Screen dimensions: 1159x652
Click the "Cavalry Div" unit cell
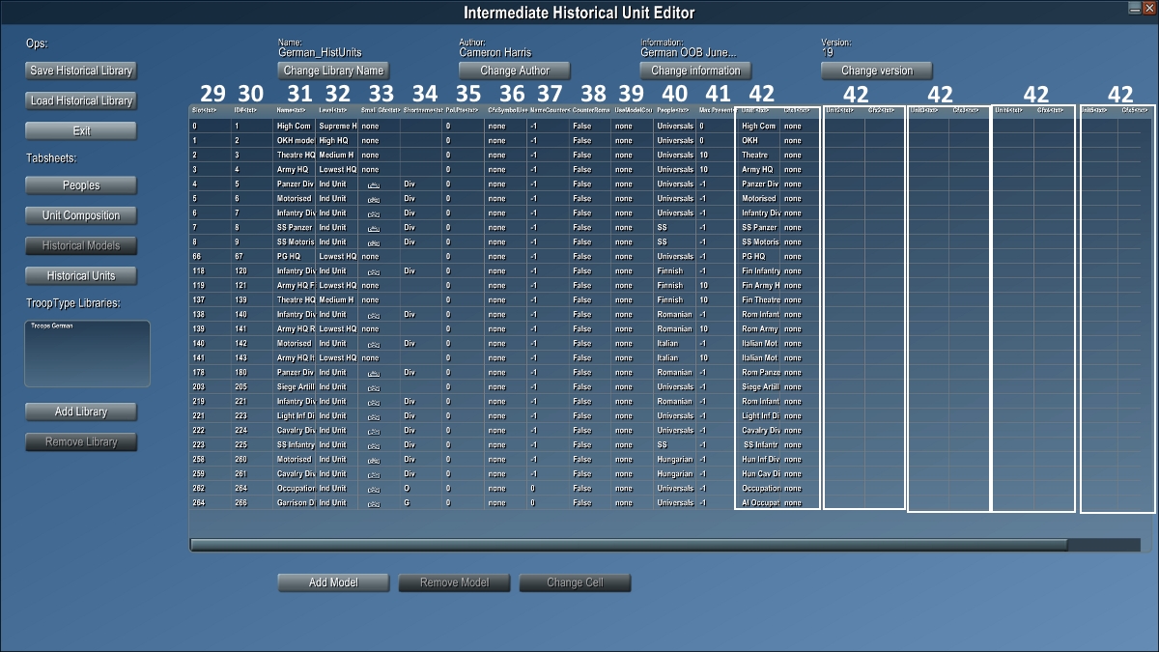point(760,431)
